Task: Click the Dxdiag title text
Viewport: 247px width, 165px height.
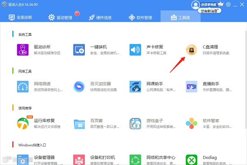Action: click(210, 158)
